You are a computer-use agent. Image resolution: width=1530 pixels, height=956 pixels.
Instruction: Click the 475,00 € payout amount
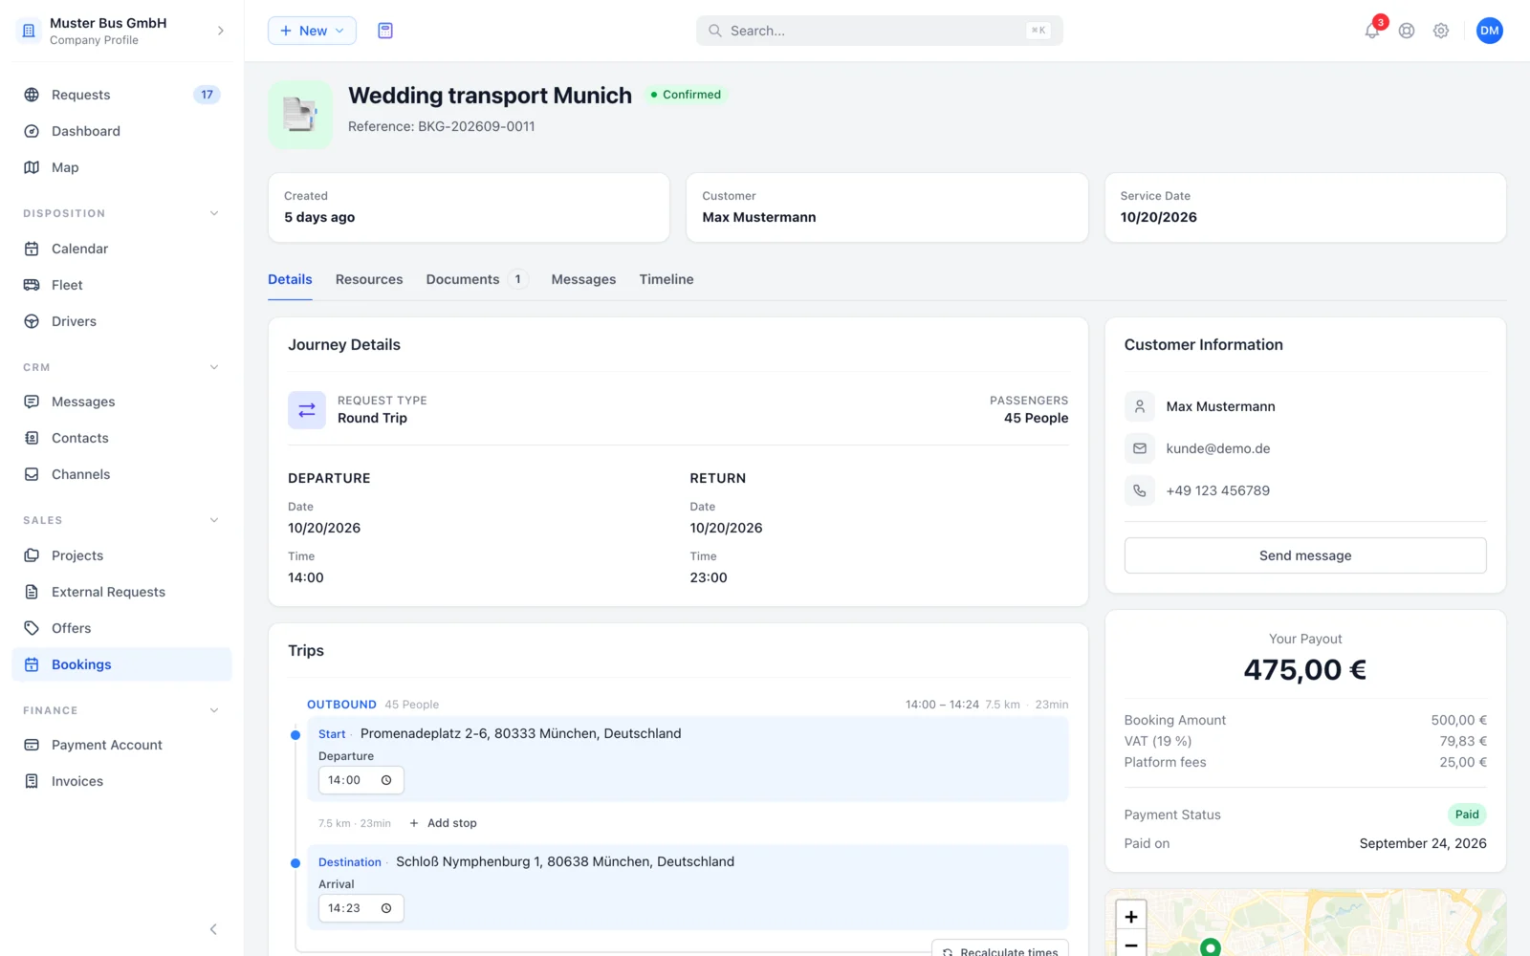pyautogui.click(x=1305, y=670)
